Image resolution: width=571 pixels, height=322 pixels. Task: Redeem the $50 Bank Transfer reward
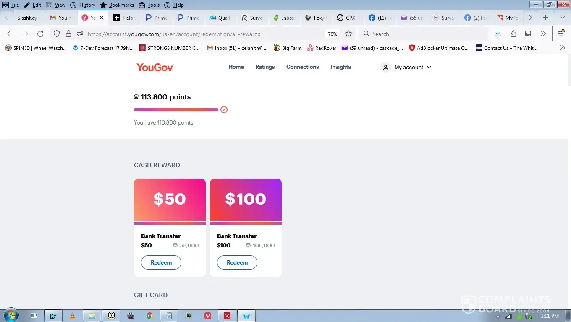(161, 262)
